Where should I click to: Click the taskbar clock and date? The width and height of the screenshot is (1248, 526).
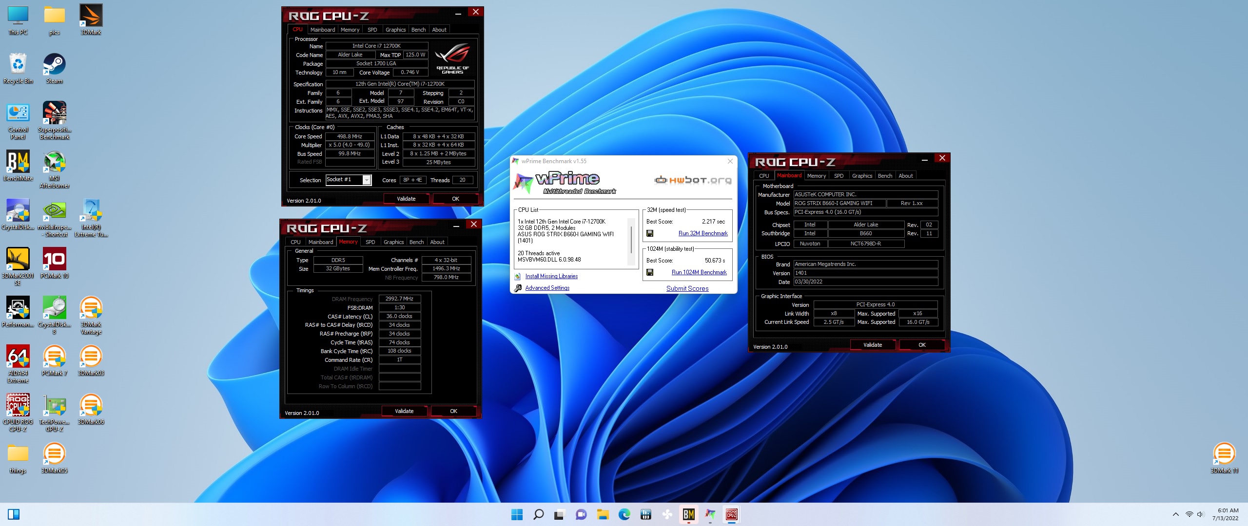pos(1225,514)
